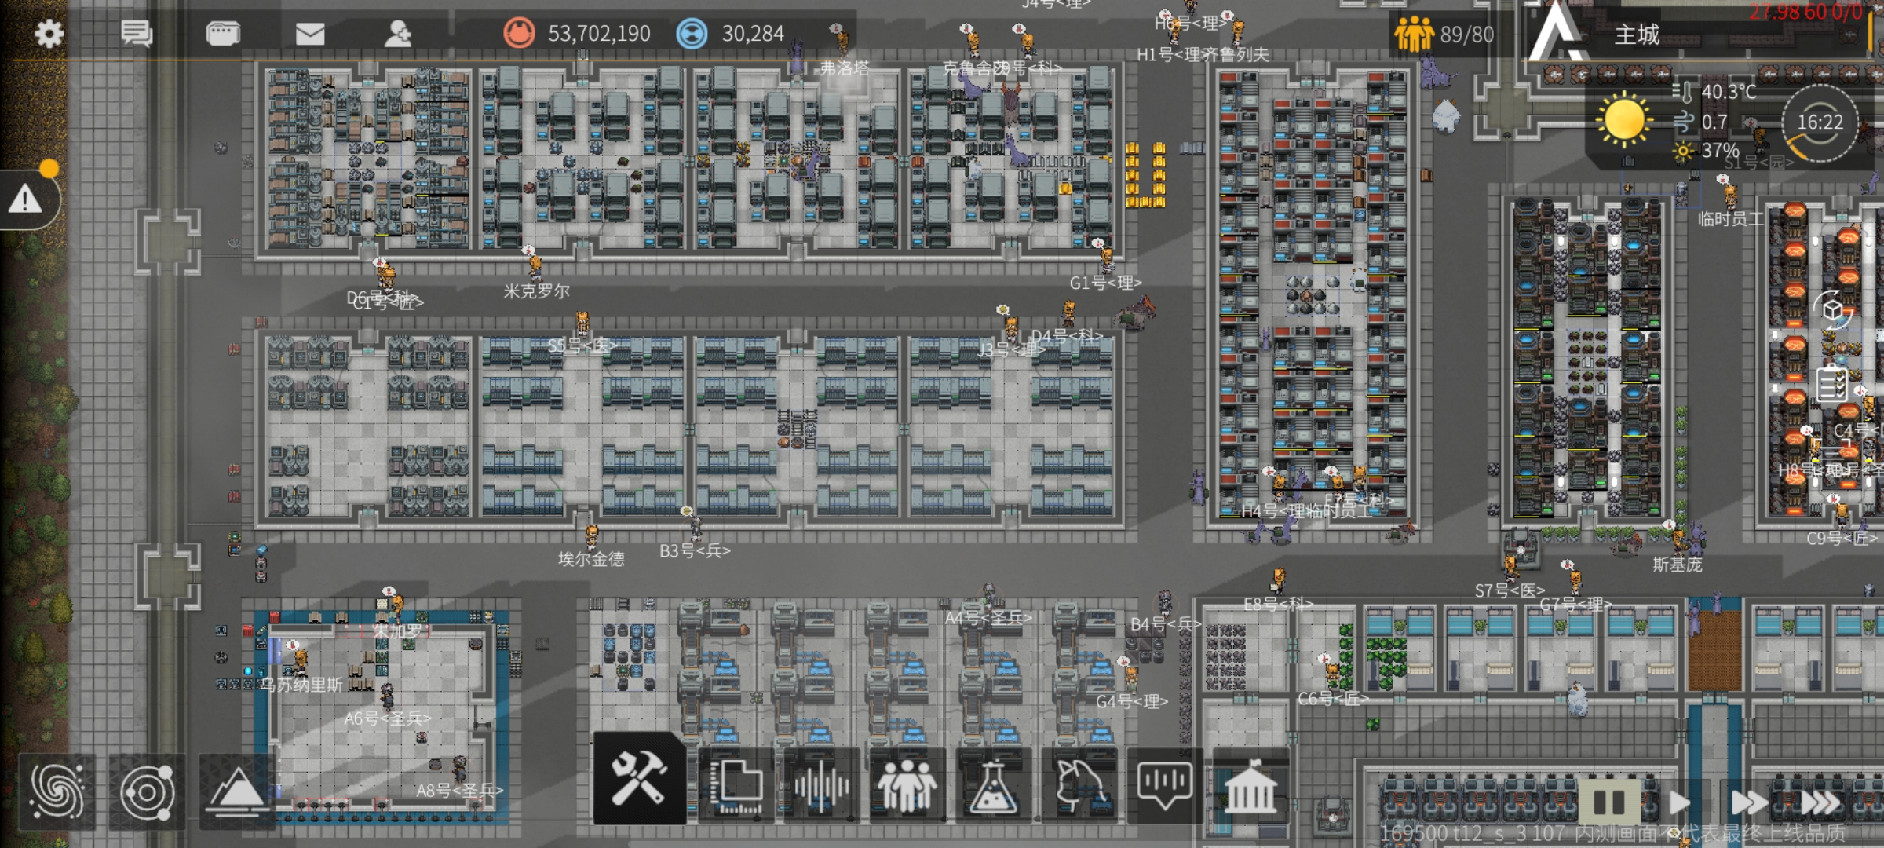Select colonist label D4号<科>
The height and width of the screenshot is (848, 1884).
click(x=1067, y=336)
